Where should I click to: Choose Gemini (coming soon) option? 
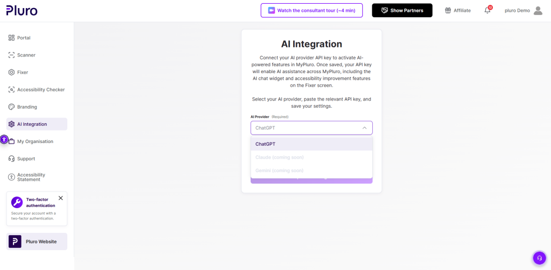tap(312, 170)
